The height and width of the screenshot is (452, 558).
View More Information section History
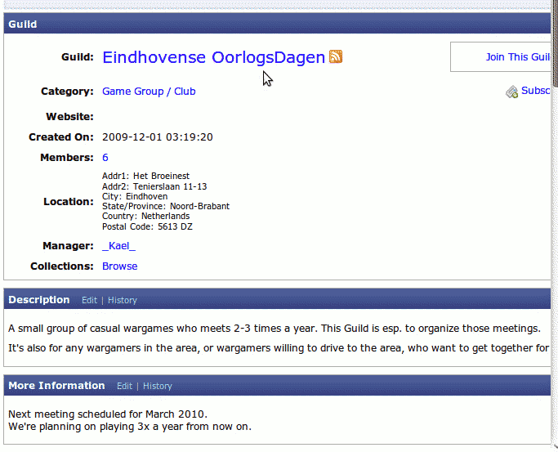click(x=158, y=386)
